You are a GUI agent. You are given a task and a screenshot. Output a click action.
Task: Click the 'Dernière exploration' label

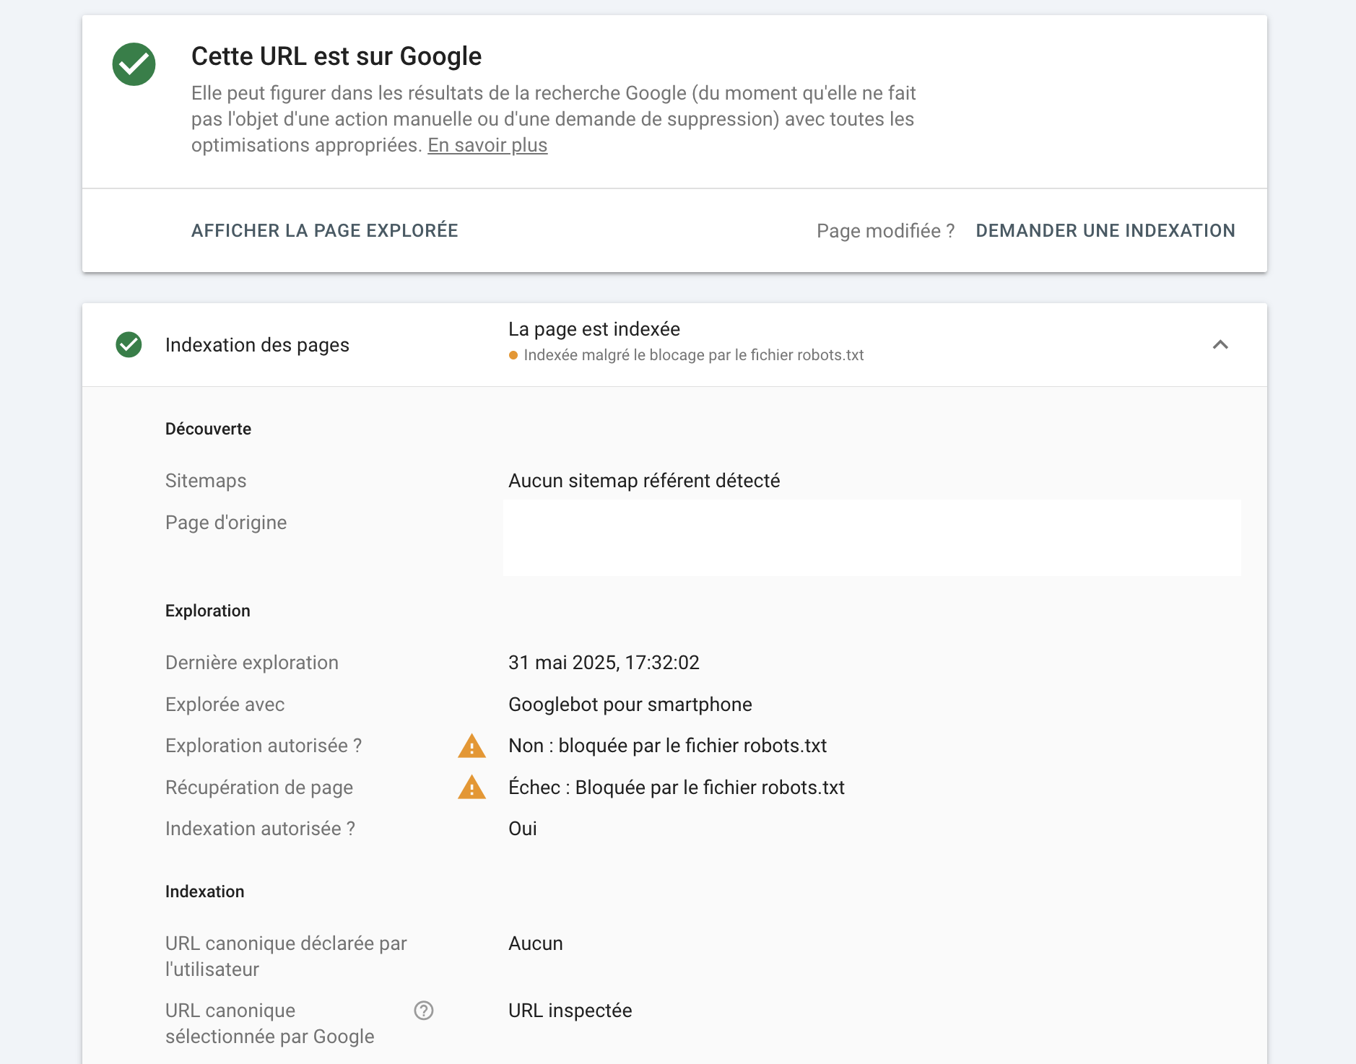point(252,663)
